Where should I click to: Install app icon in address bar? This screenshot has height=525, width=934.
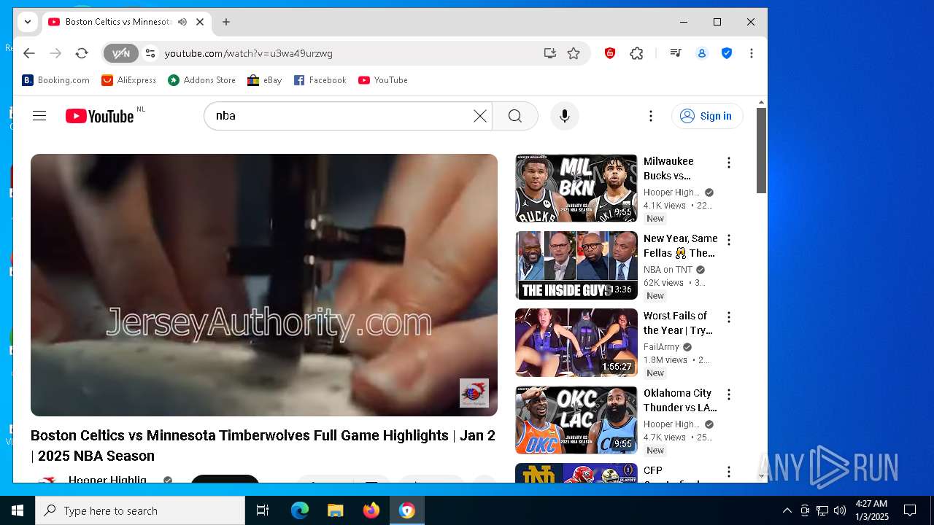pos(549,53)
